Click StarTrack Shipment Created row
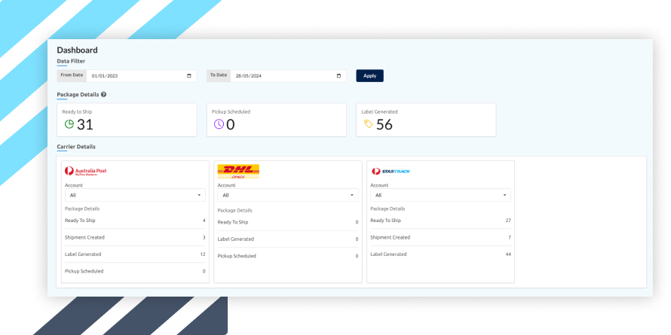The image size is (671, 335). click(x=441, y=237)
